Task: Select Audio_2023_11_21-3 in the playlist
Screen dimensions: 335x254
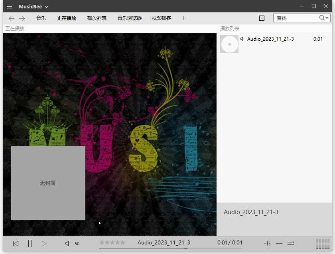Action: pyautogui.click(x=270, y=39)
